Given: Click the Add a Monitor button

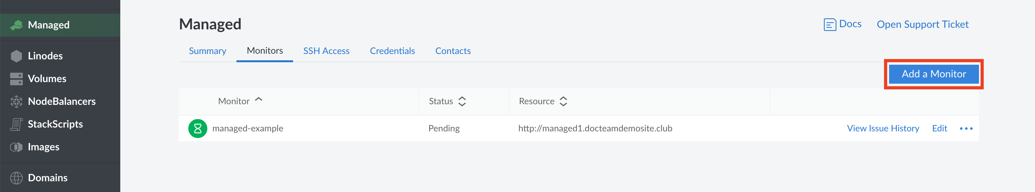Looking at the screenshot, I should 933,74.
